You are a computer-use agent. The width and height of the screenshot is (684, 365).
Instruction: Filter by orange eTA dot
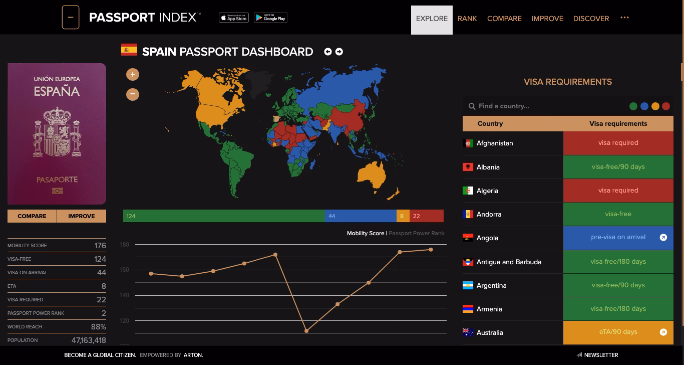[x=655, y=106]
